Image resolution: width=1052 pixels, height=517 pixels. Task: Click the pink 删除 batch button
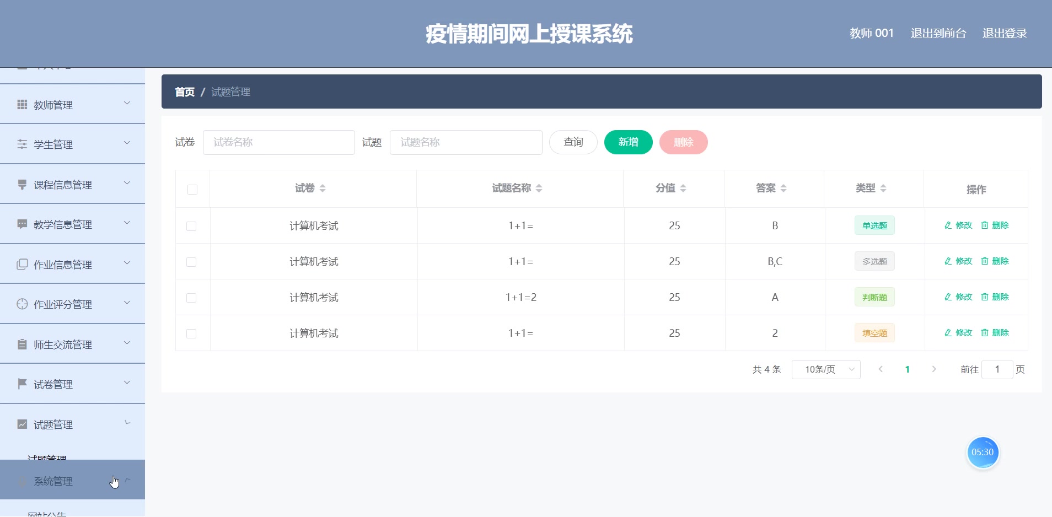pyautogui.click(x=684, y=142)
